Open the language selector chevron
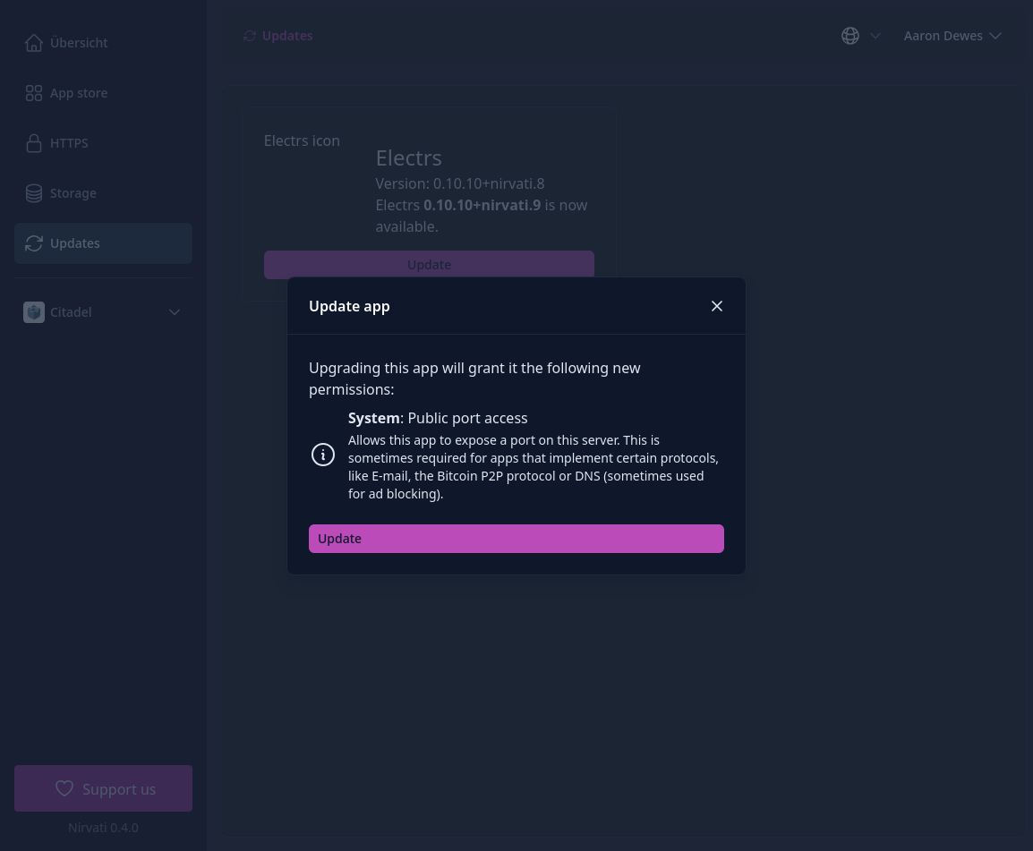 (x=875, y=36)
